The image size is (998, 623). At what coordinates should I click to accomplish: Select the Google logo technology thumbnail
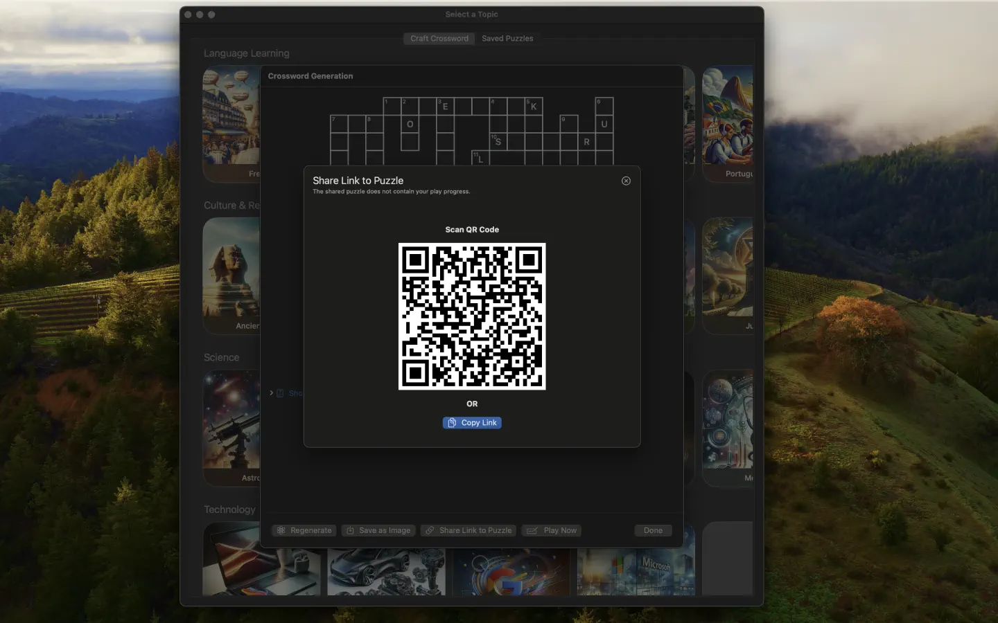511,572
